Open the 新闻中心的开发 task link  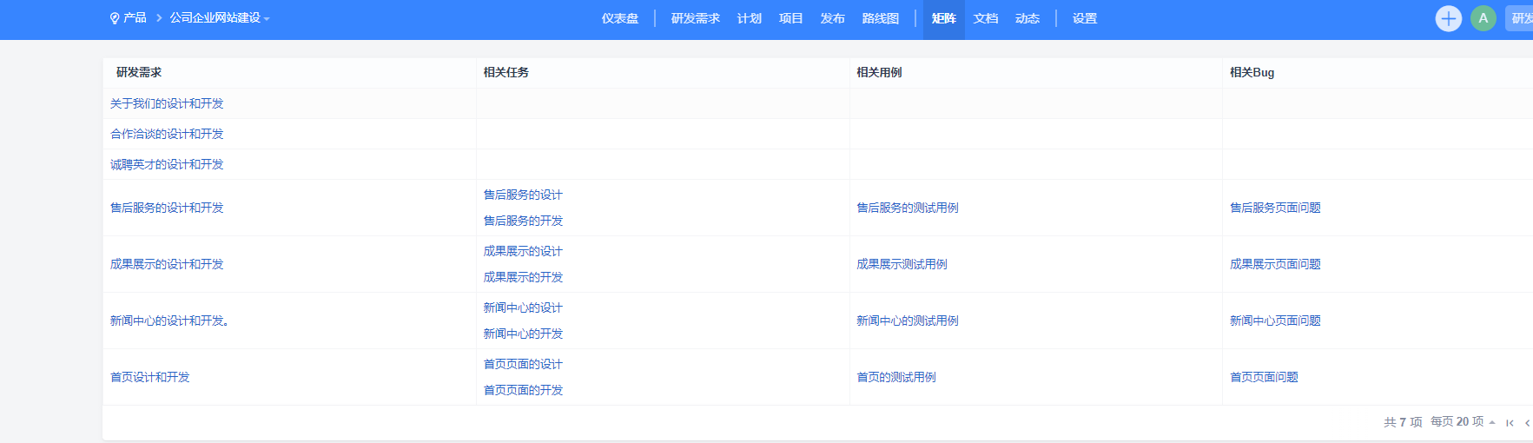click(x=523, y=334)
